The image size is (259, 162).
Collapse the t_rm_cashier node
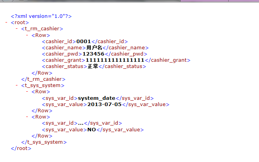pos(17,29)
